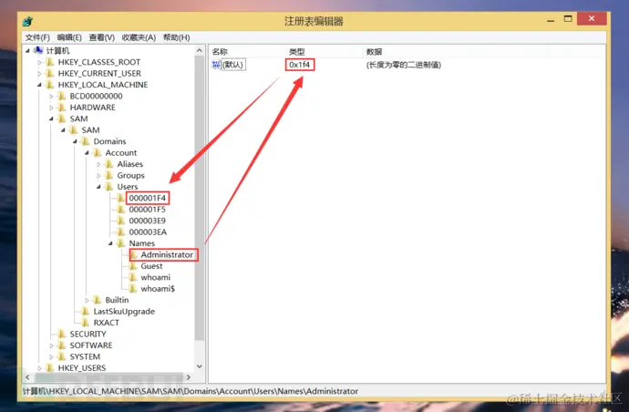Open the 查看(V) menu

pyautogui.click(x=101, y=37)
